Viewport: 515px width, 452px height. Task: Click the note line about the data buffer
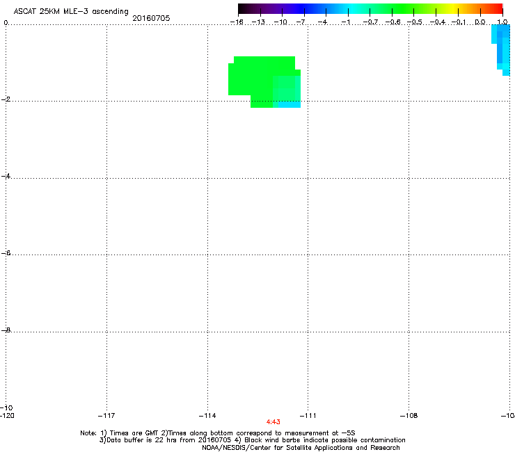tap(252, 440)
